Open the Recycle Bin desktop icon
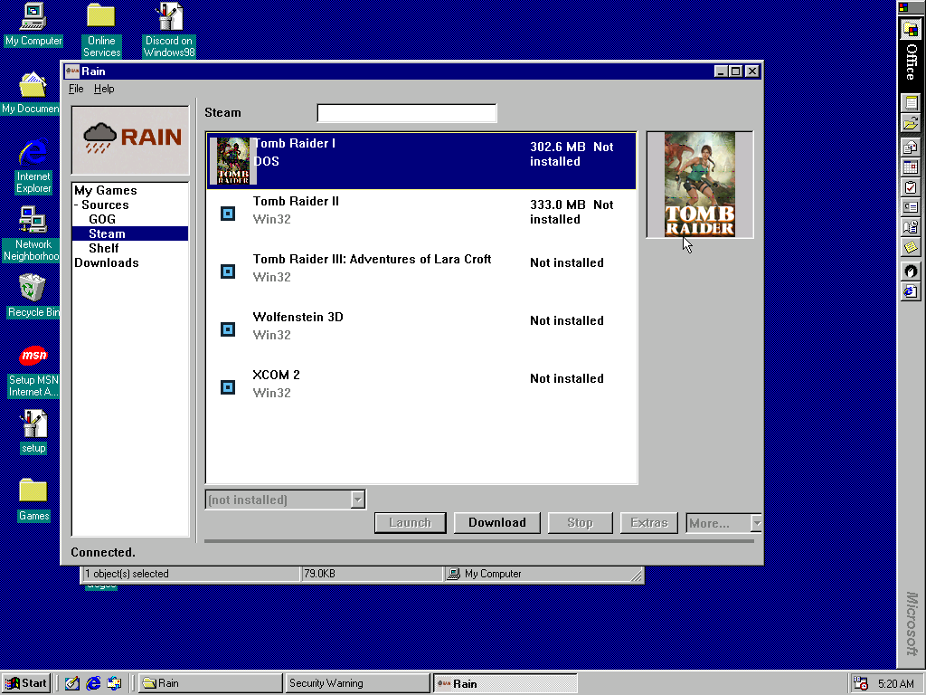 [33, 296]
